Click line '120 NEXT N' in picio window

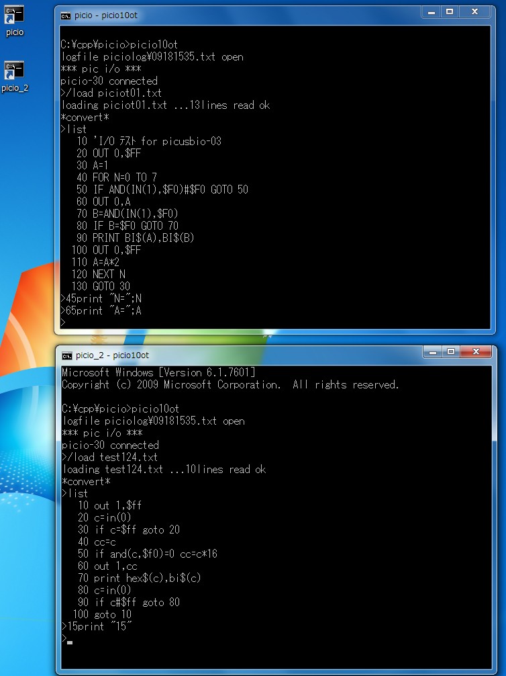pos(98,273)
